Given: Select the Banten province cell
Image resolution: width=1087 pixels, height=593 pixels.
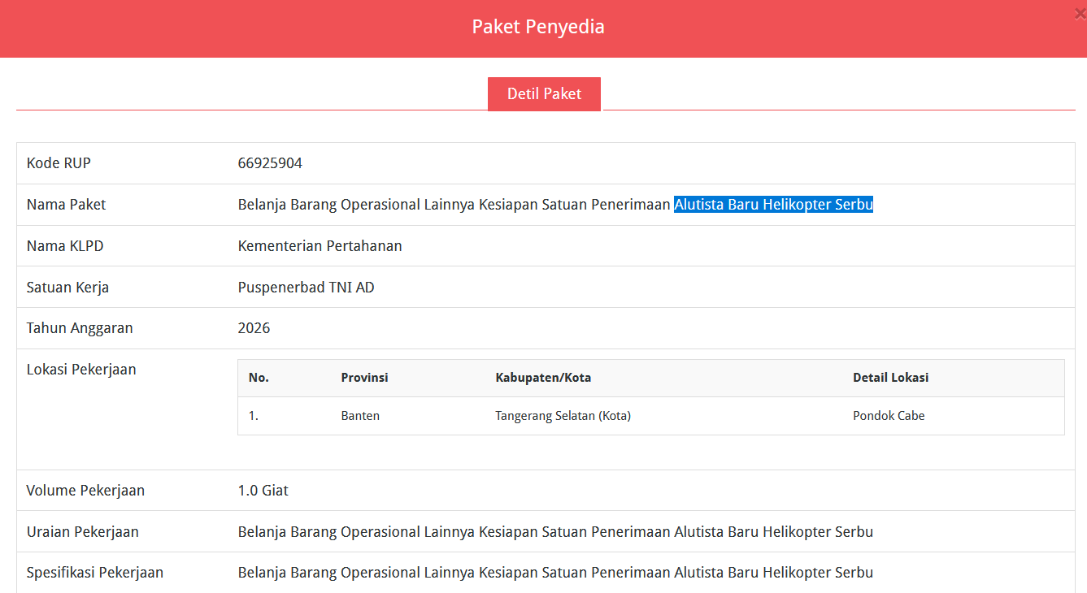Looking at the screenshot, I should [x=360, y=416].
